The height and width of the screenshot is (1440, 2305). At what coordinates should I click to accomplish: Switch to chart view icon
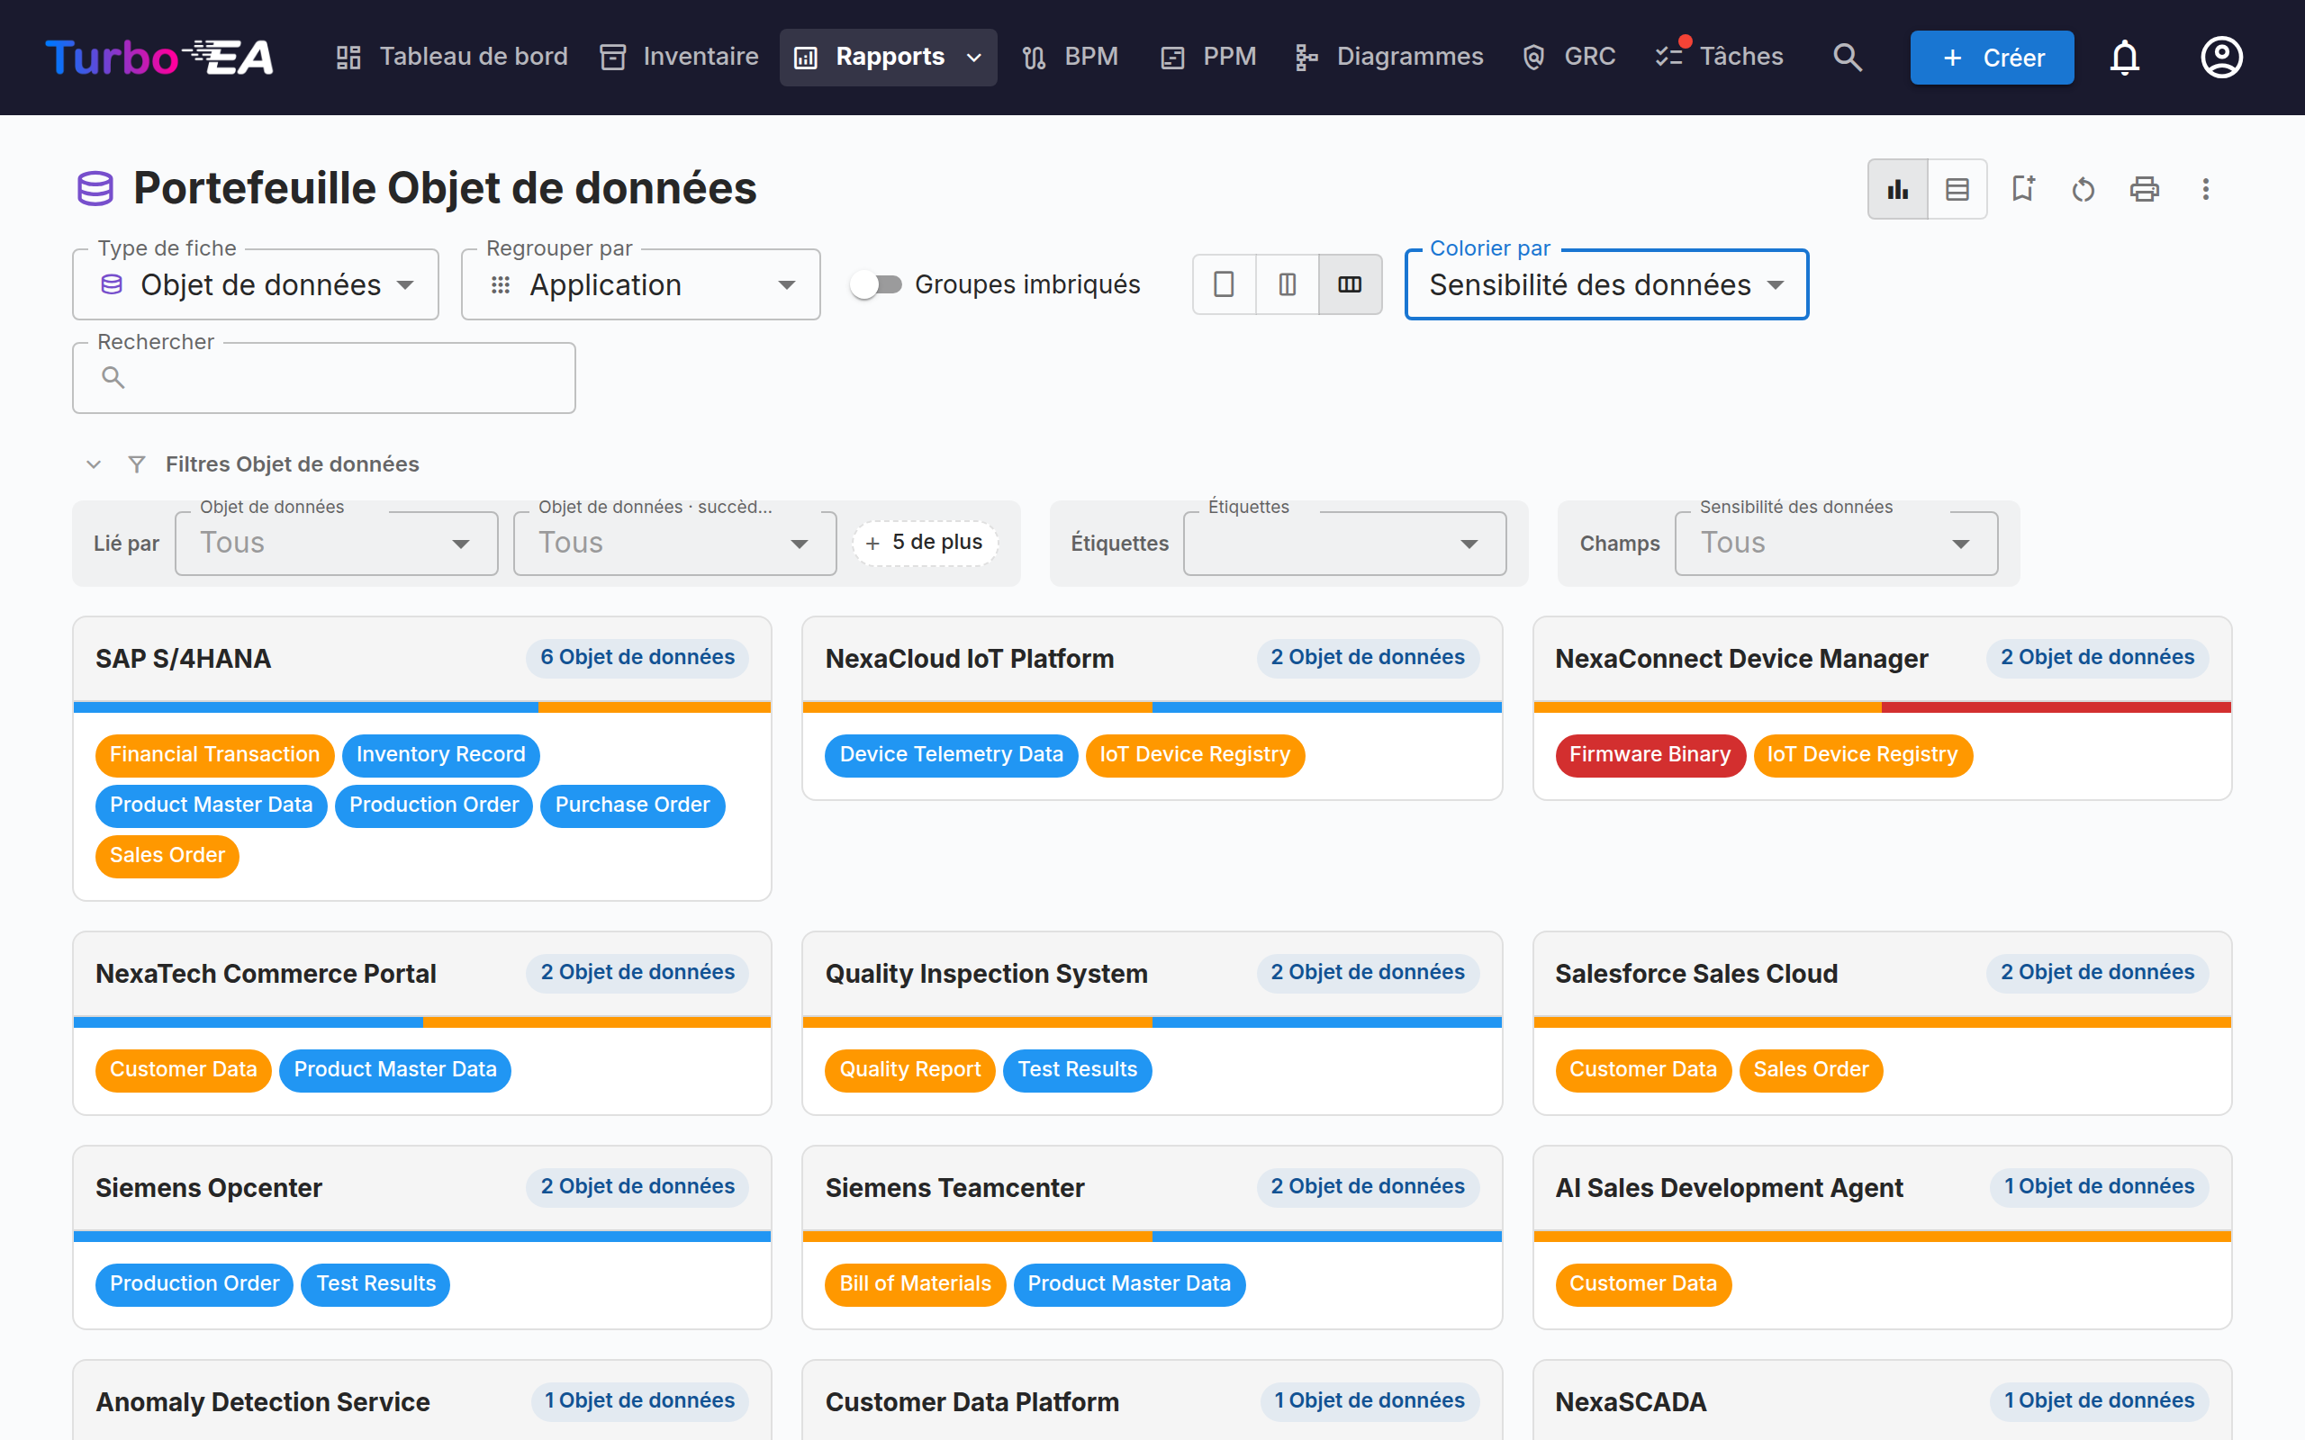click(x=1897, y=190)
